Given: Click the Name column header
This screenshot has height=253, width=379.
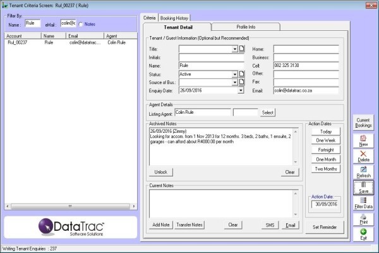Looking at the screenshot, I should pos(54,36).
